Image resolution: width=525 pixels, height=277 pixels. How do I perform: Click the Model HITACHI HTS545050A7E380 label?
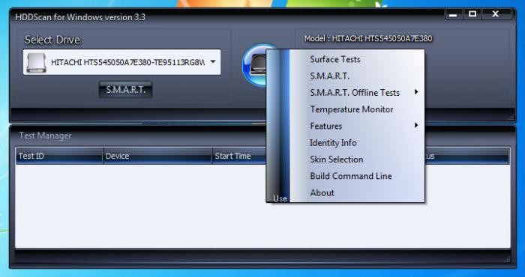(368, 39)
